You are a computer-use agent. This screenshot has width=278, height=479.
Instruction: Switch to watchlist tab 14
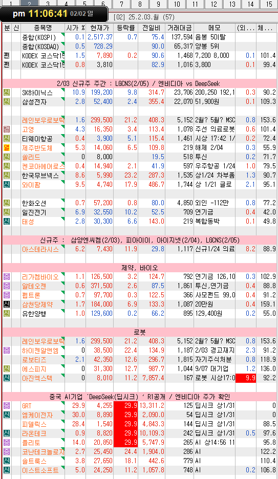coord(250,4)
